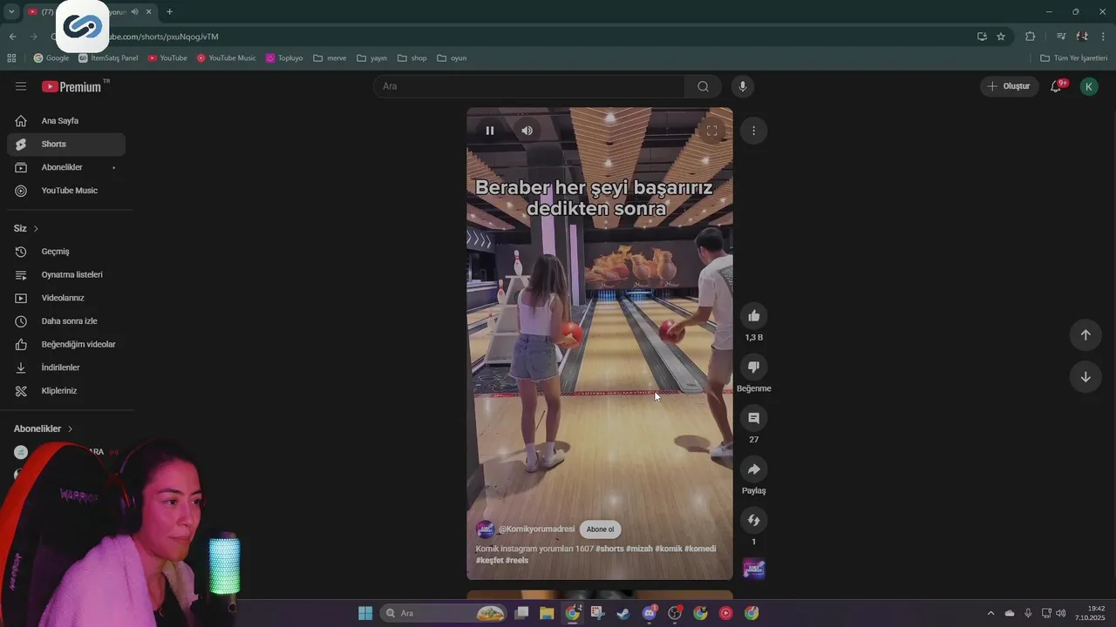Click the YouTube search magnifier button

point(703,86)
